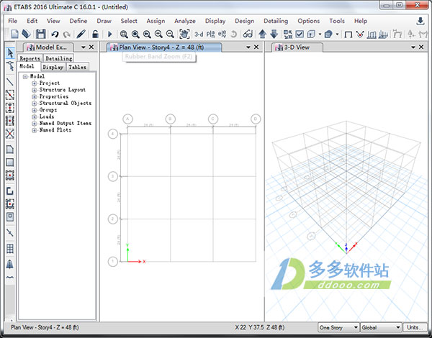
Task: Click the Units... button
Action: pos(415,327)
